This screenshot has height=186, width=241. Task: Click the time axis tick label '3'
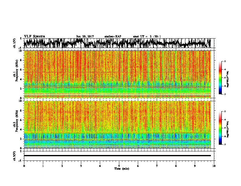point(81,166)
